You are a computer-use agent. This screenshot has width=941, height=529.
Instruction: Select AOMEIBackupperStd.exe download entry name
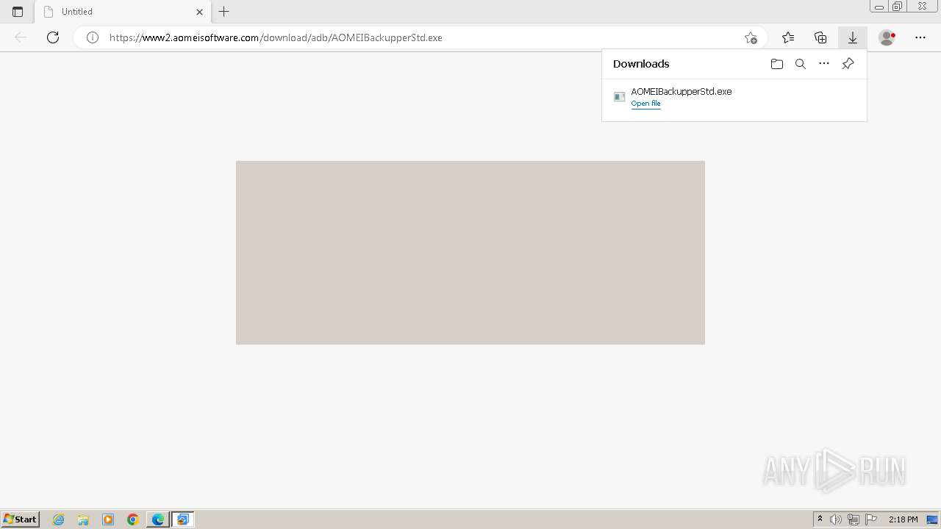click(681, 91)
